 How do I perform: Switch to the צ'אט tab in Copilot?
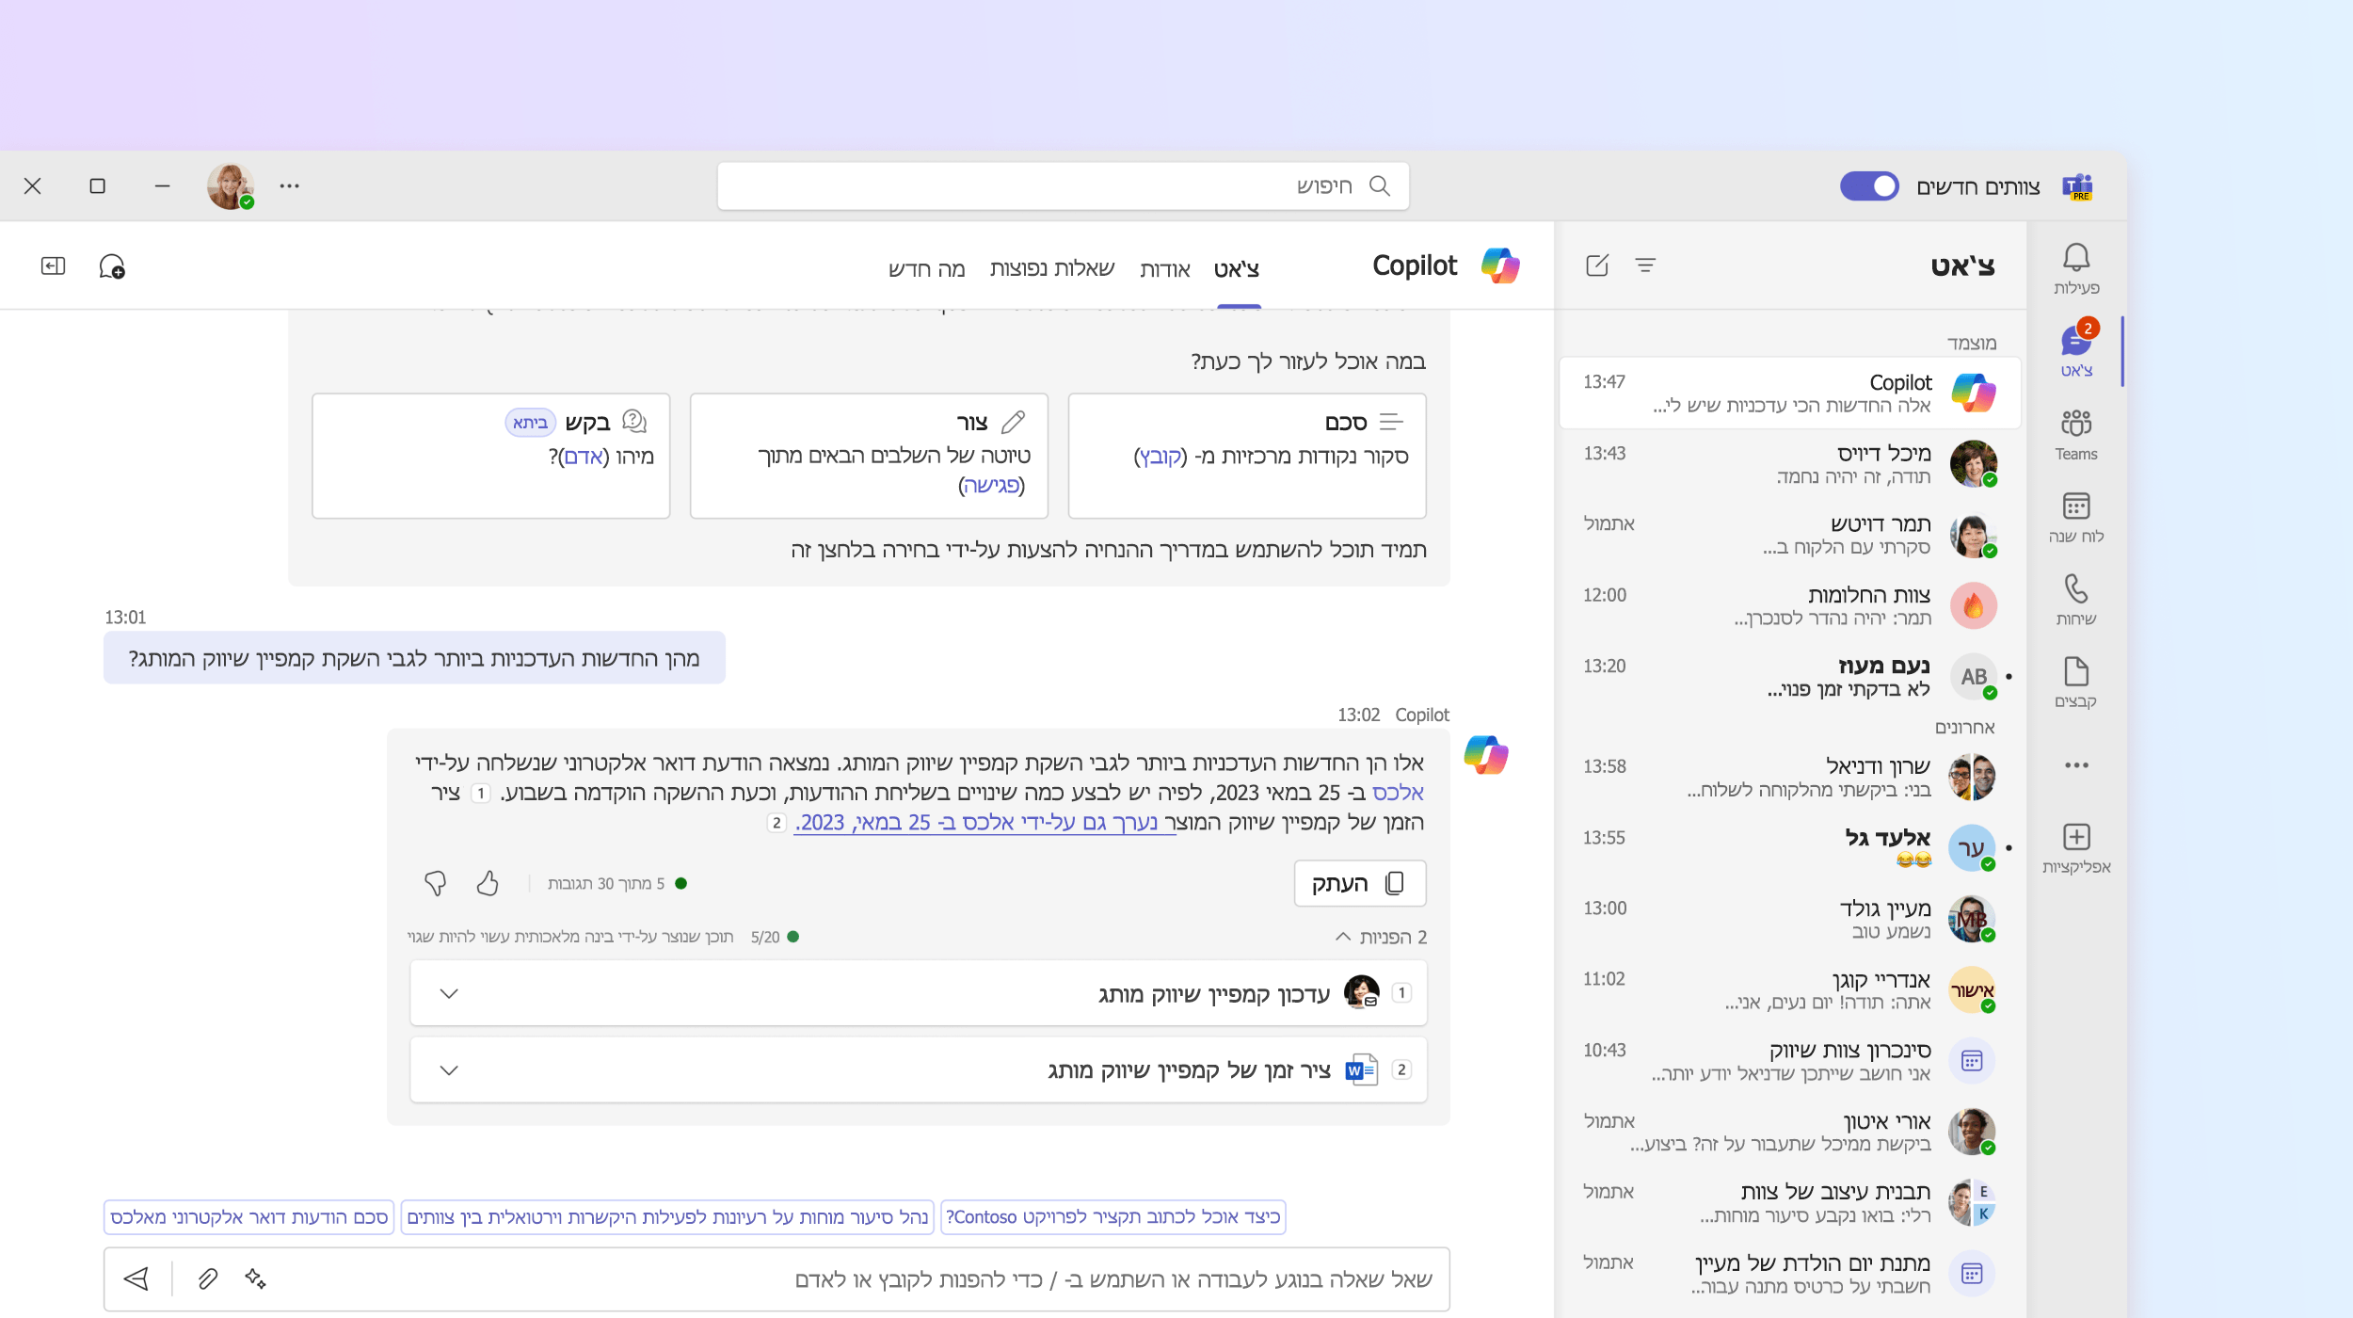(x=1237, y=269)
